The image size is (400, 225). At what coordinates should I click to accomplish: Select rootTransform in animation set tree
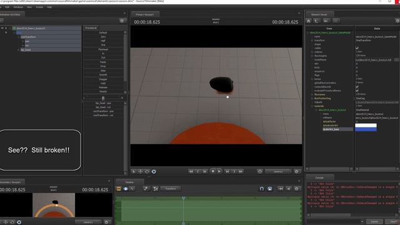point(29,37)
